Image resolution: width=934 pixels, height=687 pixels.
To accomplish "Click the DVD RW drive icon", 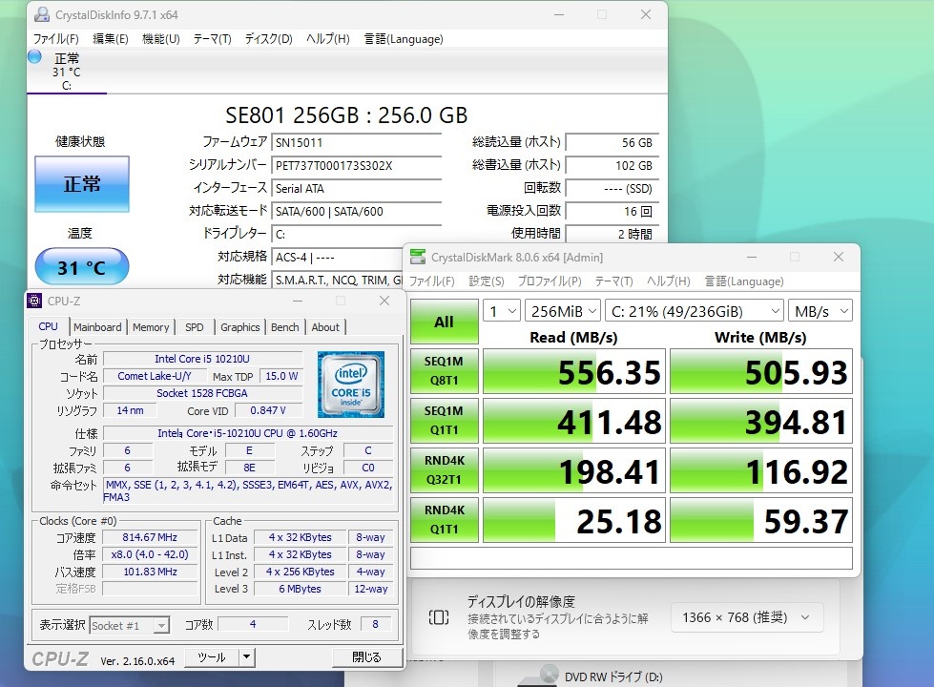I will pos(539,677).
